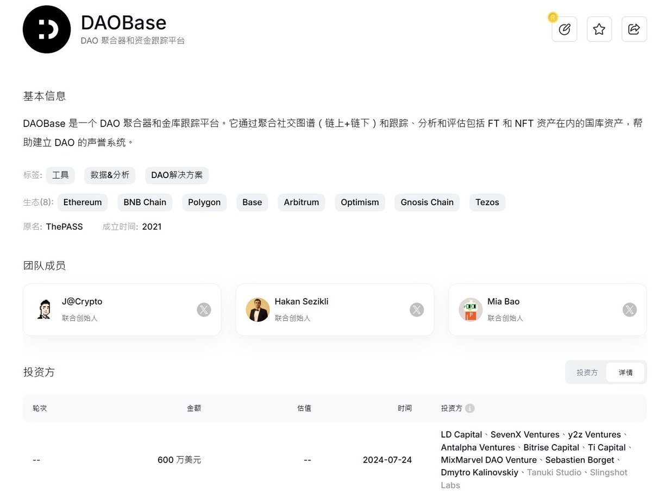Click the Hakan Sezikli name text
Viewport: 652px width, 494px height.
(302, 301)
